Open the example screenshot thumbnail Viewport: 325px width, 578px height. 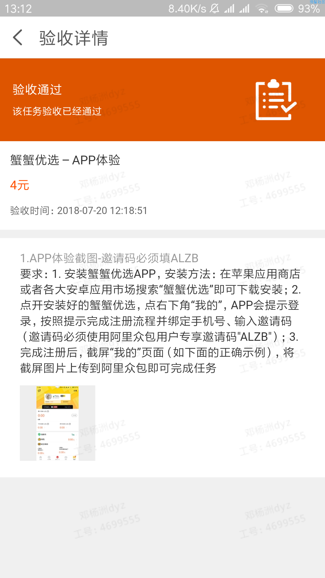pyautogui.click(x=57, y=423)
